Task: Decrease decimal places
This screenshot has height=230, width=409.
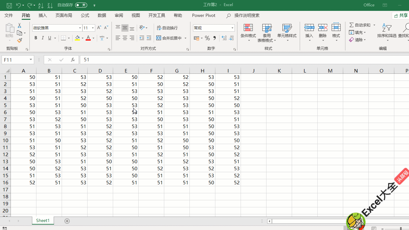Action: (232, 38)
